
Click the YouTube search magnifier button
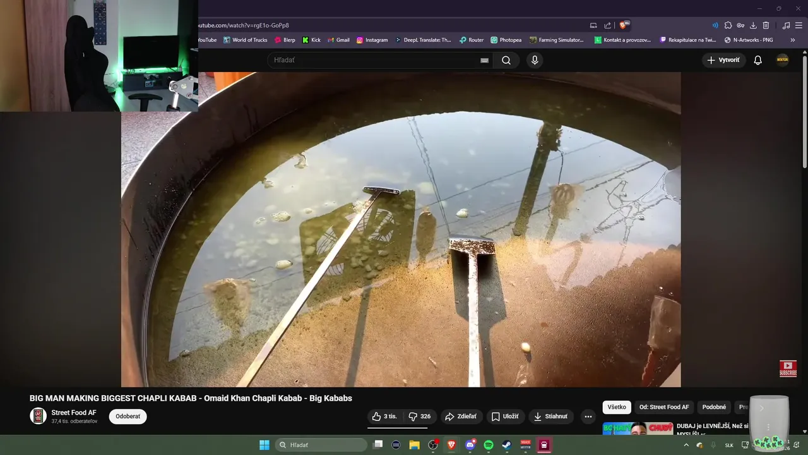pyautogui.click(x=506, y=60)
